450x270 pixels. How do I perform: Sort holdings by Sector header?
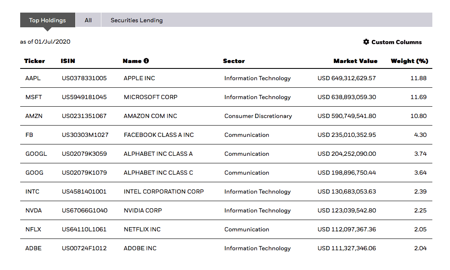(x=234, y=61)
